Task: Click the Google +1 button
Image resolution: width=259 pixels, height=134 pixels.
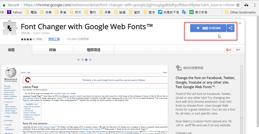Action: coord(229,50)
